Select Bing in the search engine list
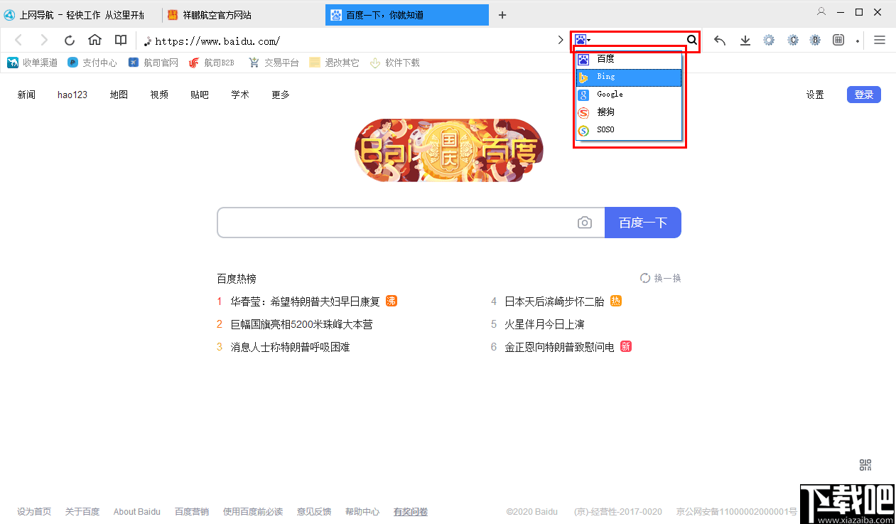This screenshot has width=896, height=524. pos(629,77)
